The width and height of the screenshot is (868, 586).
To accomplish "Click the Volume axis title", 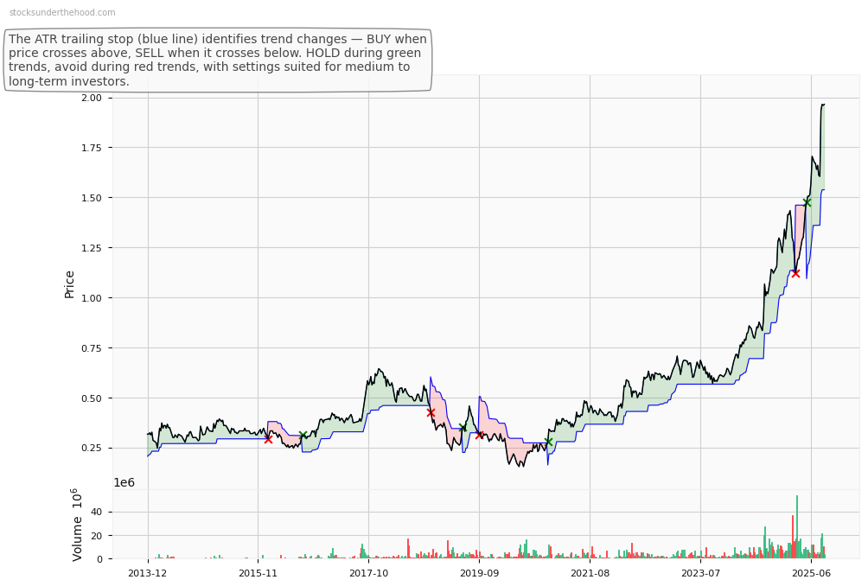I will click(x=77, y=525).
